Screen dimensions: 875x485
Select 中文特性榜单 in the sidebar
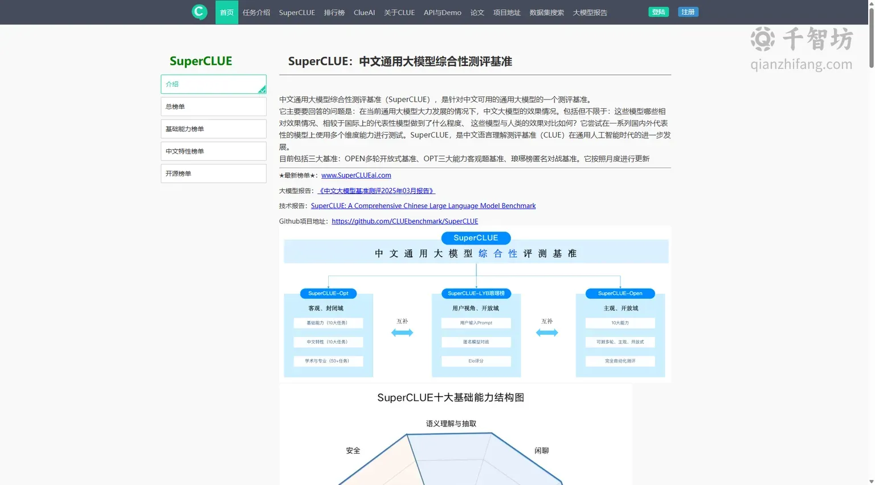coord(214,151)
